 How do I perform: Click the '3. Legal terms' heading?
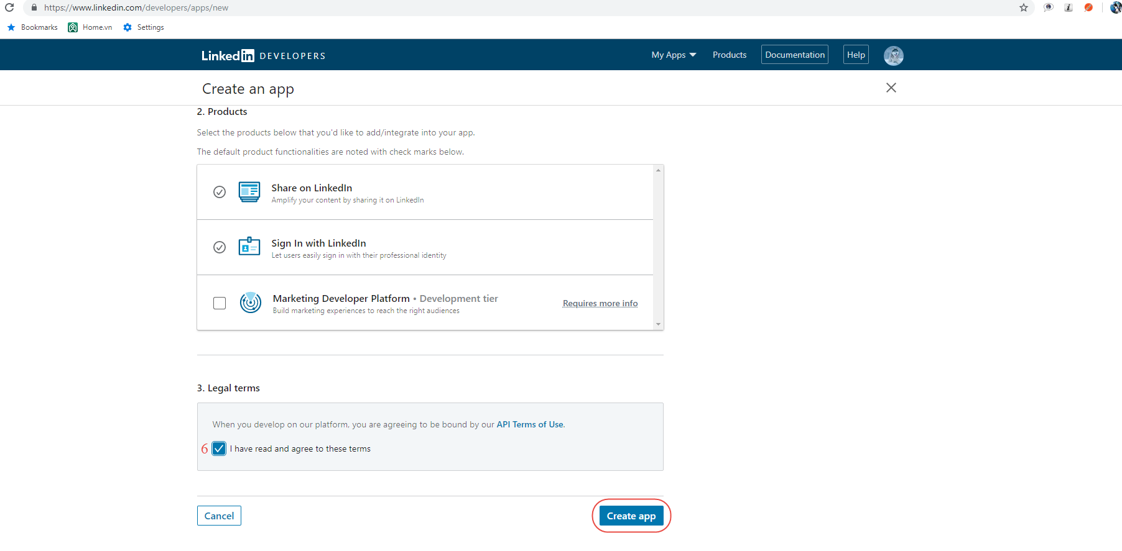tap(228, 388)
